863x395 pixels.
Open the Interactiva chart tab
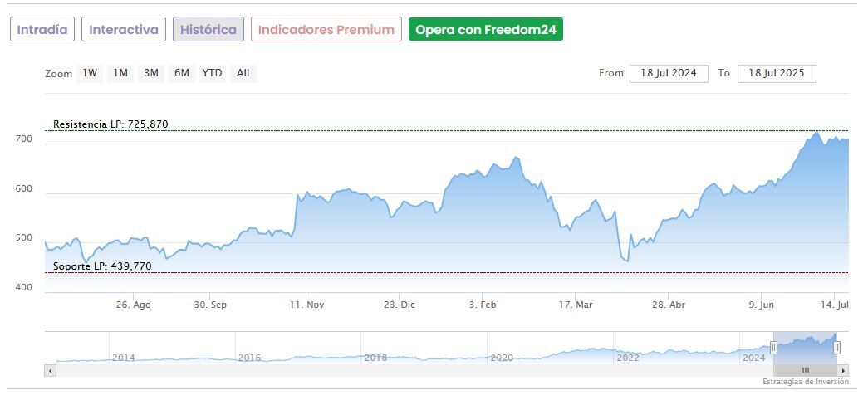(124, 30)
